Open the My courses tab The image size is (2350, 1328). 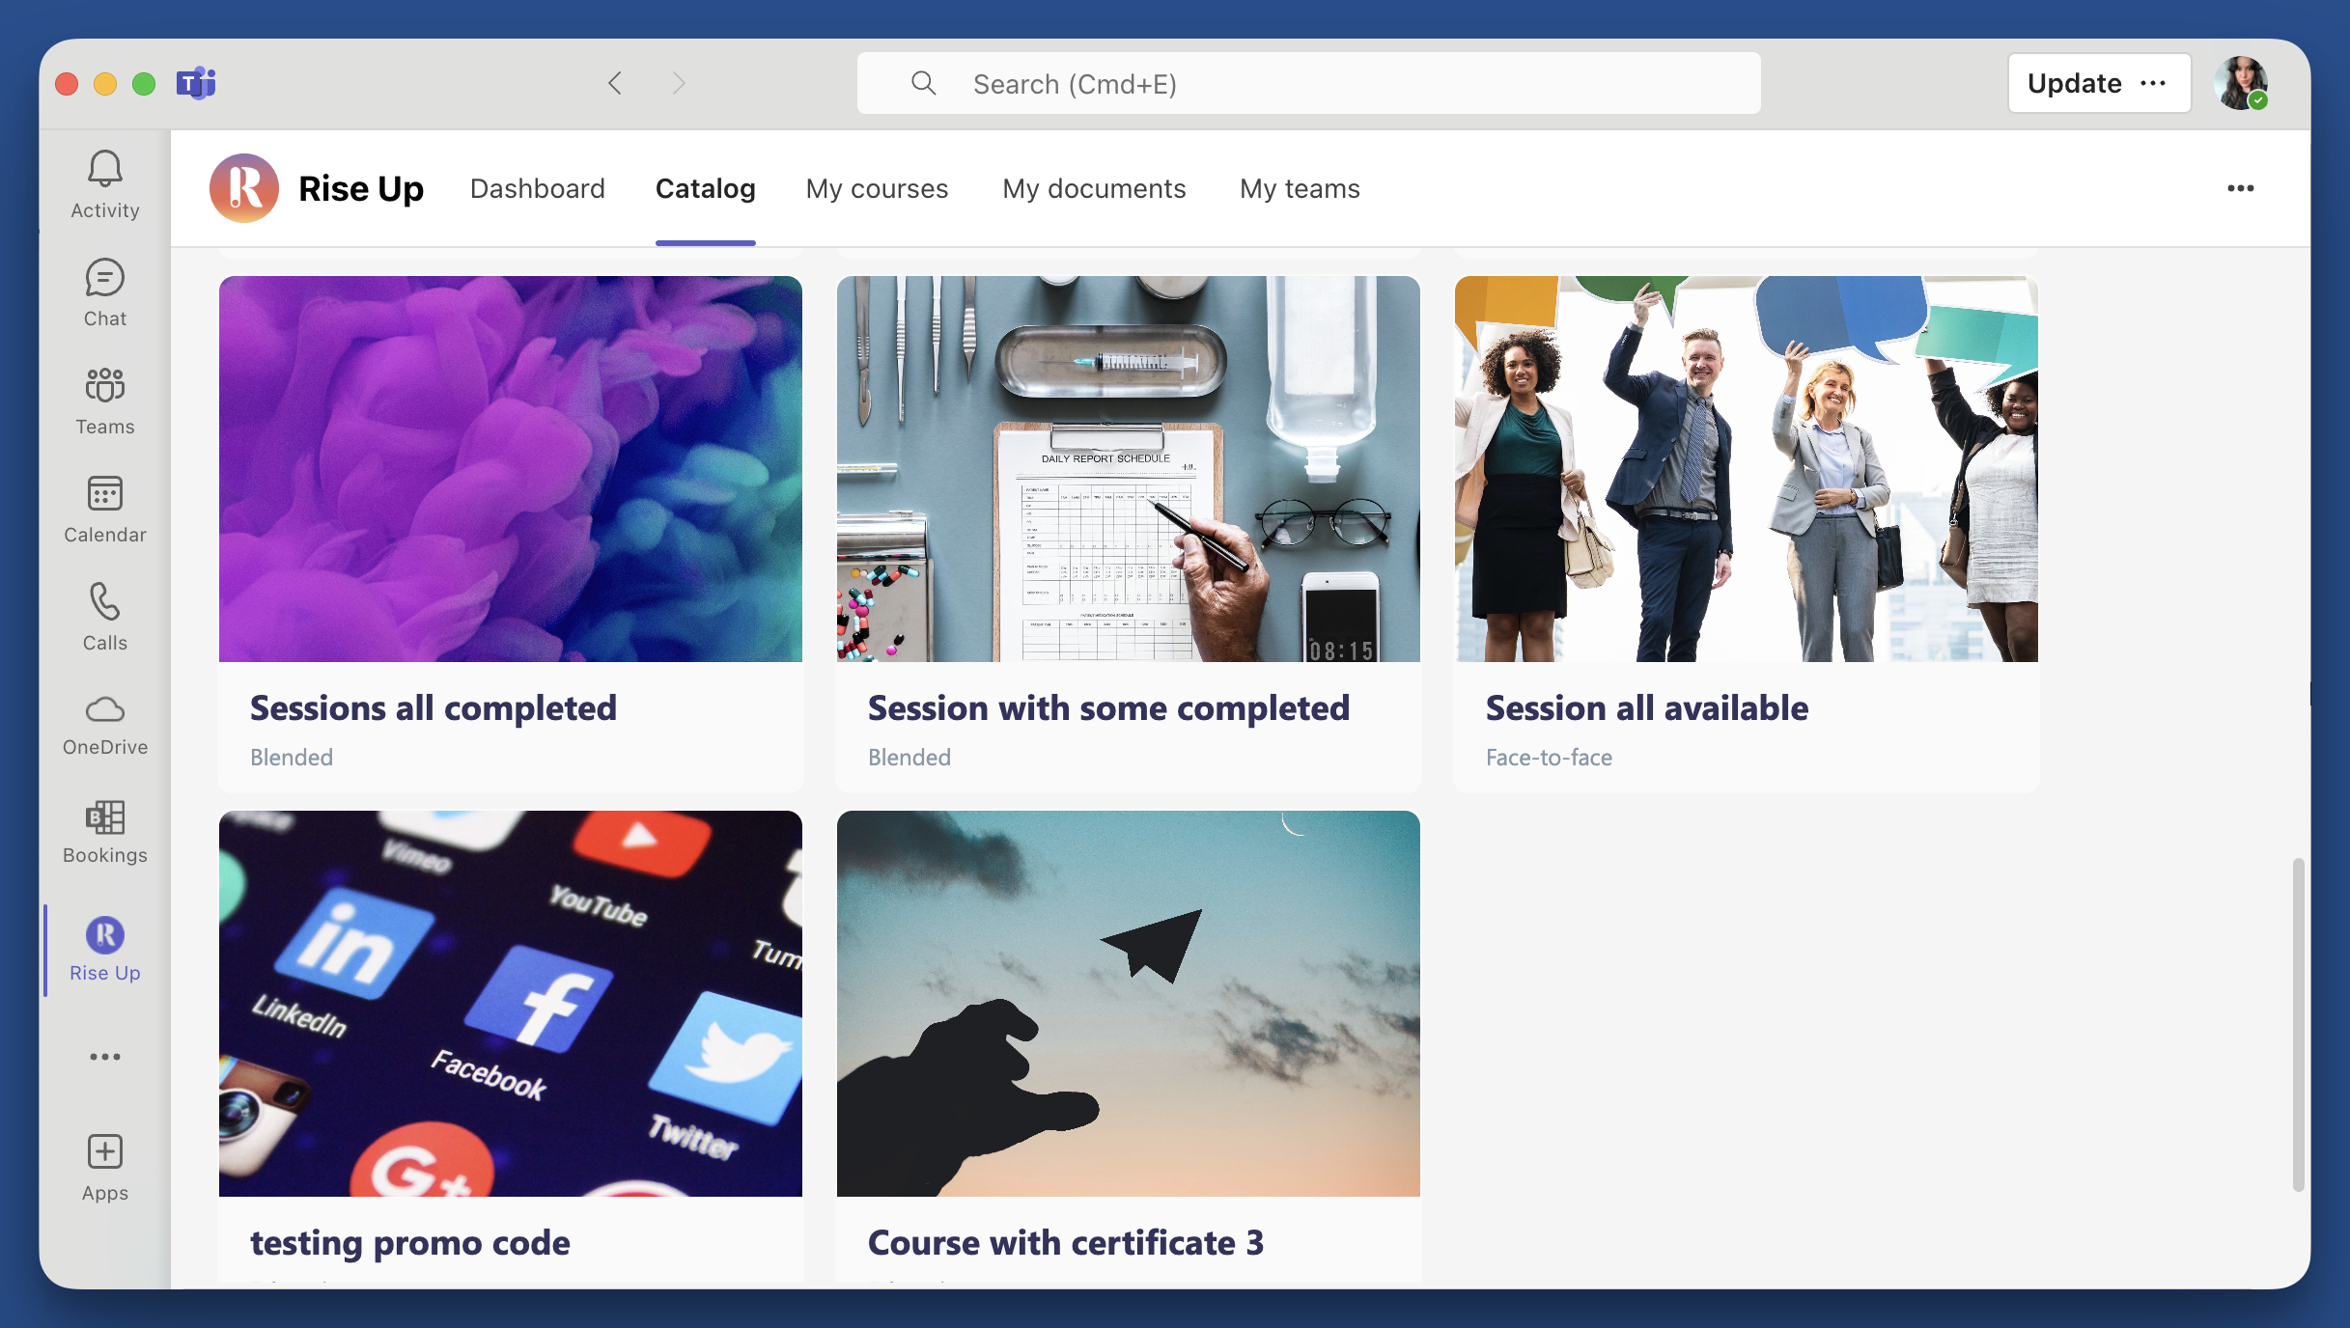pos(877,188)
